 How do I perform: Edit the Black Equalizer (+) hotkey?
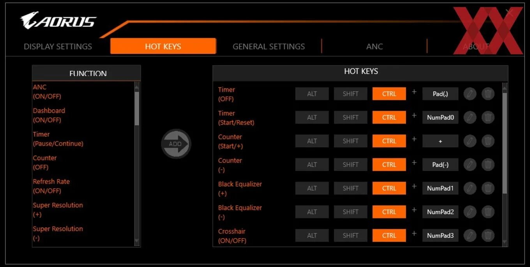point(470,188)
